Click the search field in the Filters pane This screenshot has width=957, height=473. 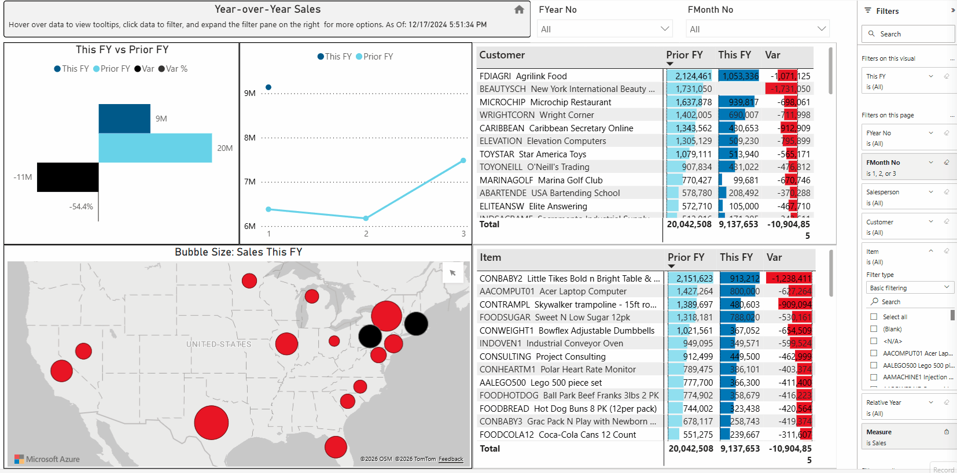pyautogui.click(x=908, y=34)
